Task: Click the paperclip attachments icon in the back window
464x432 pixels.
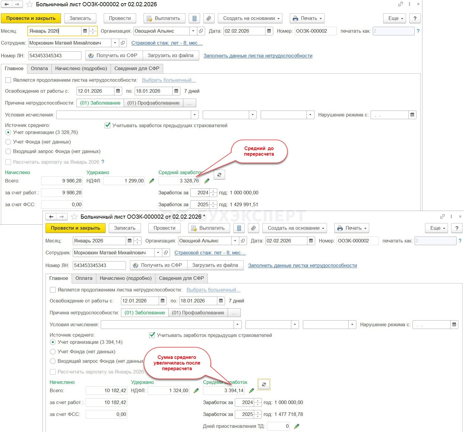Action: coord(209,18)
